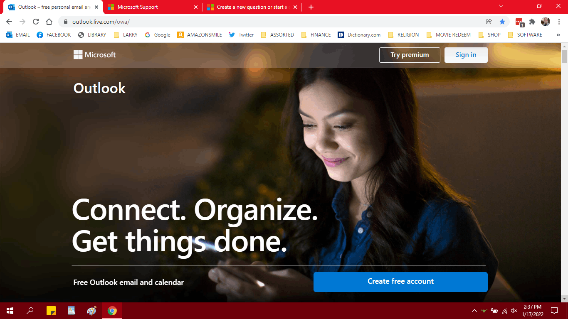
Task: Open the LIBRARY bookmark
Action: [x=92, y=35]
